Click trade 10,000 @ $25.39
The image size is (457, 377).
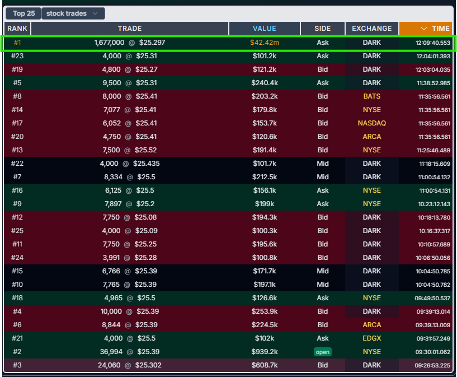(130, 311)
